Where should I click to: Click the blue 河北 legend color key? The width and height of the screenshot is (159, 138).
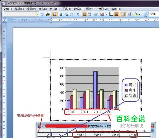[x=127, y=85]
